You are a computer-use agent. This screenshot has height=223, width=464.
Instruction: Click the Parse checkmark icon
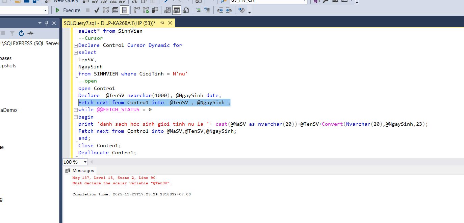[97, 10]
